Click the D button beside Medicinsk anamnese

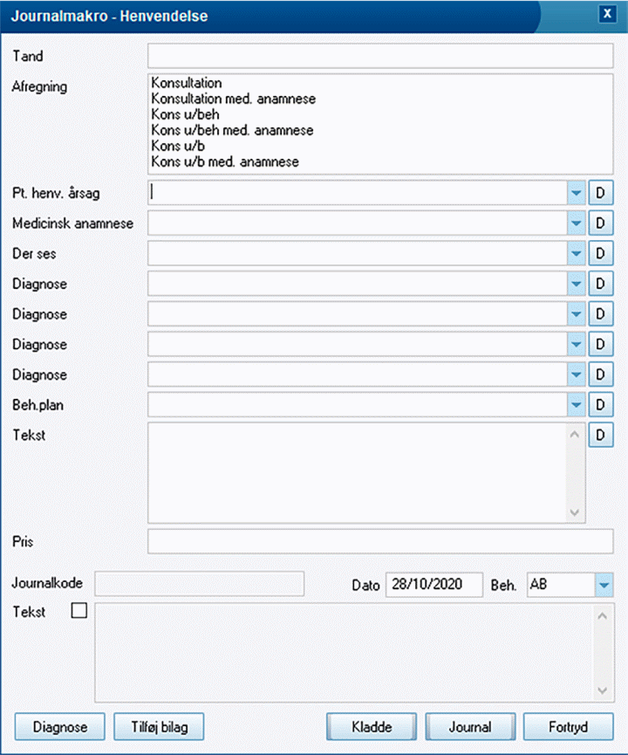coord(600,223)
